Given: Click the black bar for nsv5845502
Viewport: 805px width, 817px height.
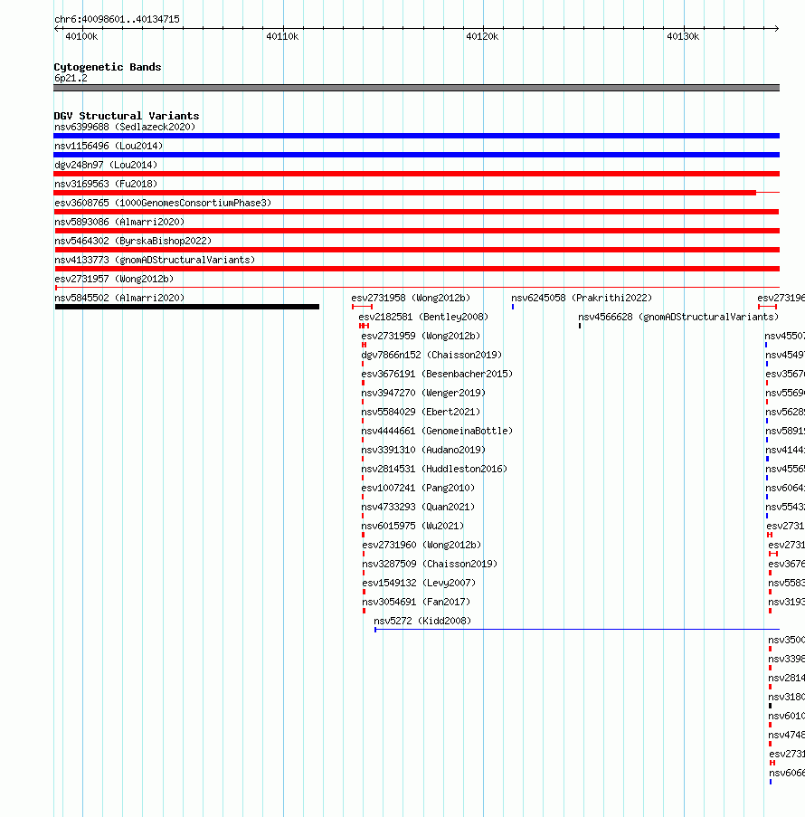Looking at the screenshot, I should point(187,307).
